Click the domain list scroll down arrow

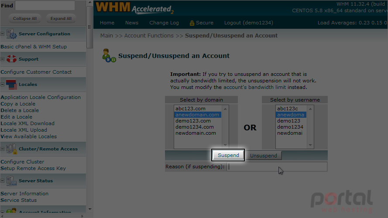pyautogui.click(x=225, y=145)
